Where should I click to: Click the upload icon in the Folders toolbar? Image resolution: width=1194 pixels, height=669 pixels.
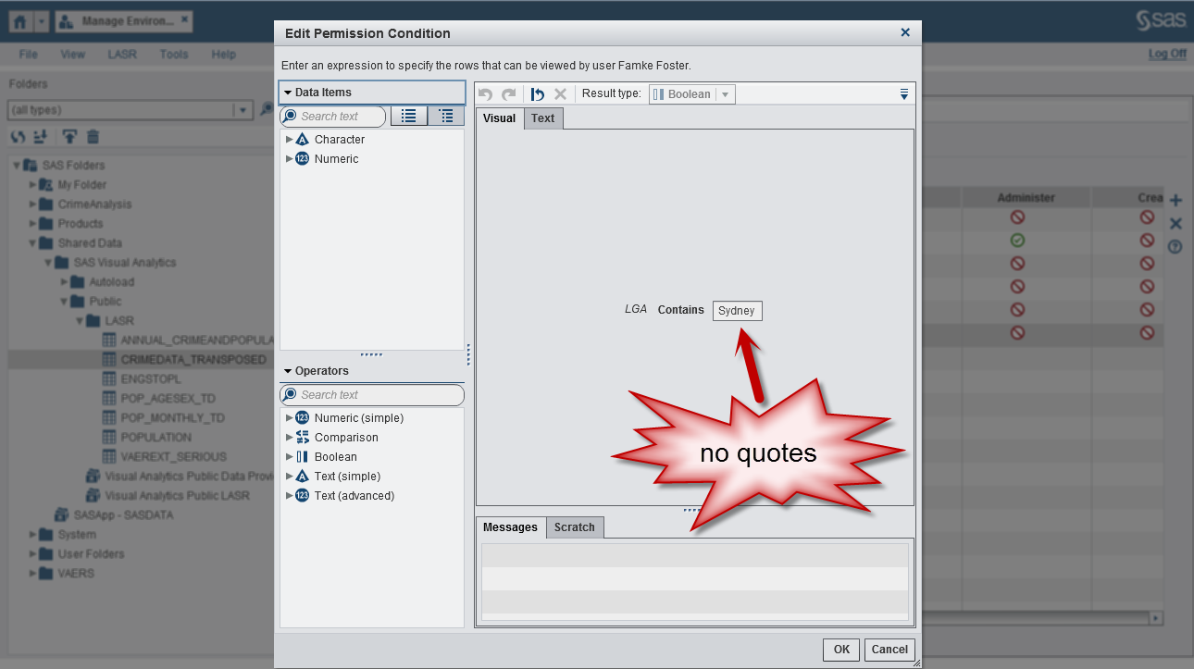[69, 137]
